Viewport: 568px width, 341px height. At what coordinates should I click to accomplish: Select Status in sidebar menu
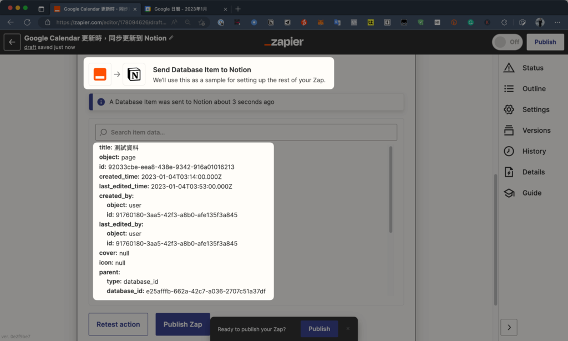532,68
